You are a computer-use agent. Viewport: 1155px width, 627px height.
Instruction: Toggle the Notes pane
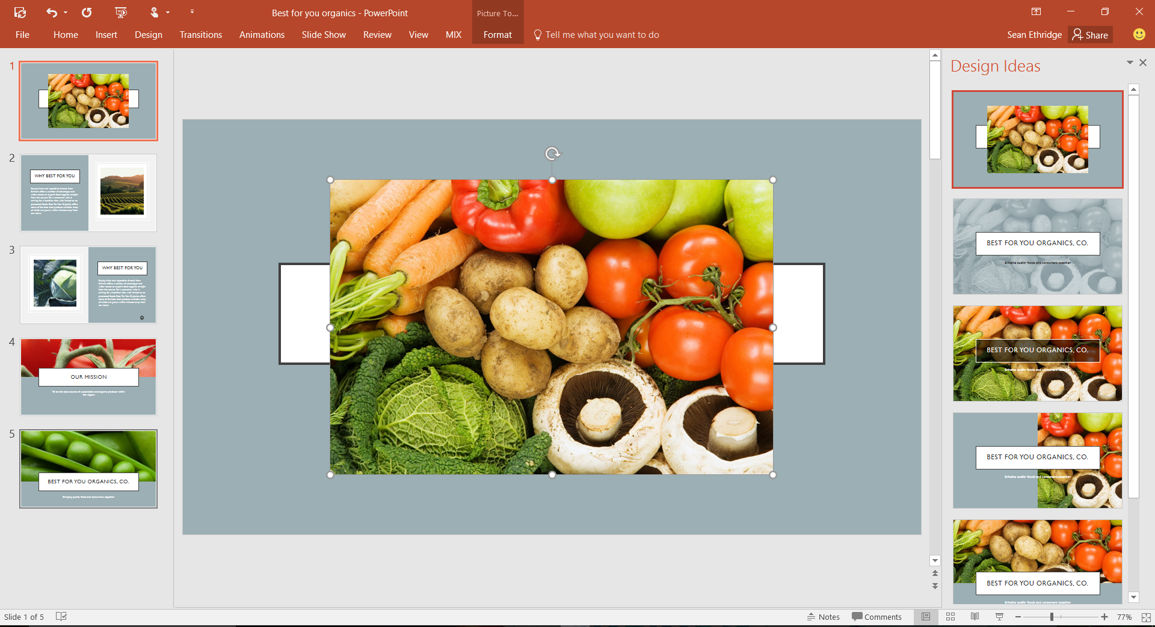pos(823,617)
